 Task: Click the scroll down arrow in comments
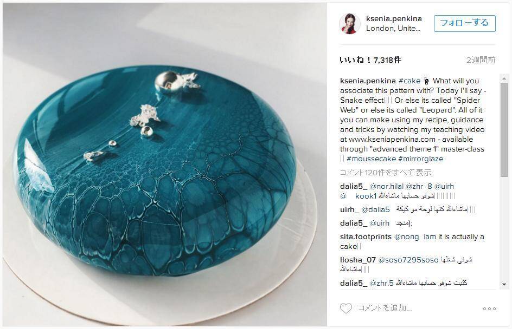point(504,285)
